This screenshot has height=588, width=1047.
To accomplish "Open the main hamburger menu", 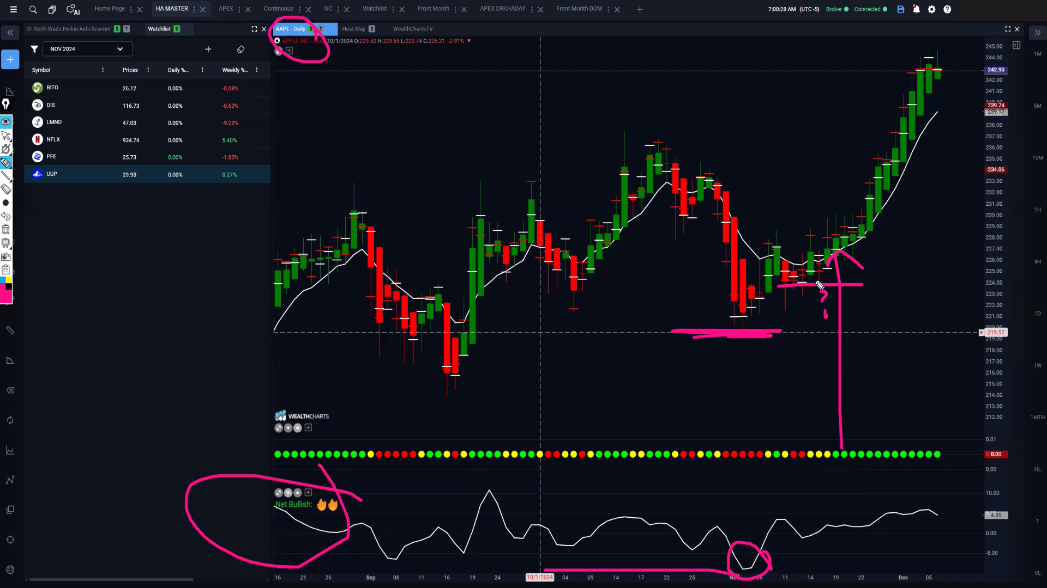I will point(14,9).
